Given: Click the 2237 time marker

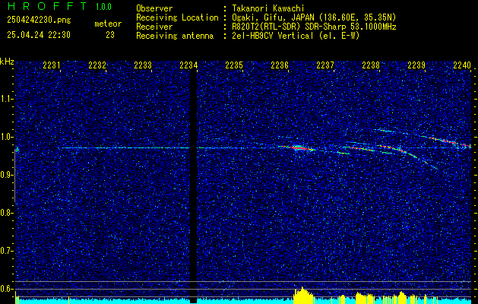Looking at the screenshot, I should (325, 65).
